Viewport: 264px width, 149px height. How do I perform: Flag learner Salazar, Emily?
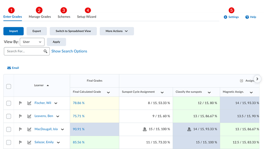(20, 142)
